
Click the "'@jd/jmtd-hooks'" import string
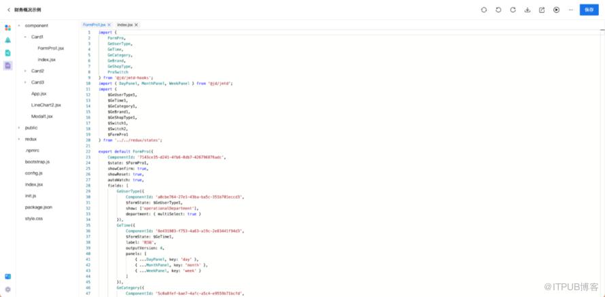[x=132, y=77]
